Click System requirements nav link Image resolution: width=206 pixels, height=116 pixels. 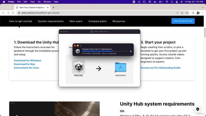(x=51, y=21)
